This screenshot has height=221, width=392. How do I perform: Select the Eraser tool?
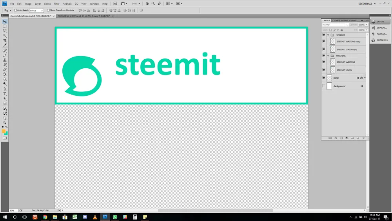[x=5, y=69]
